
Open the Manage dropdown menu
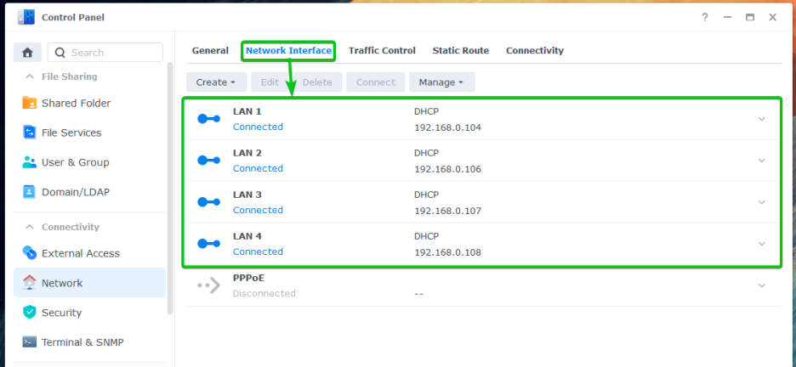coord(441,82)
